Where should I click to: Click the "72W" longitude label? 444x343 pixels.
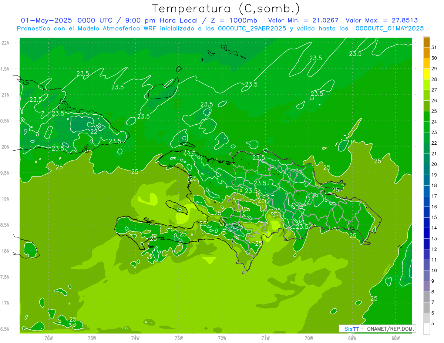(222, 338)
